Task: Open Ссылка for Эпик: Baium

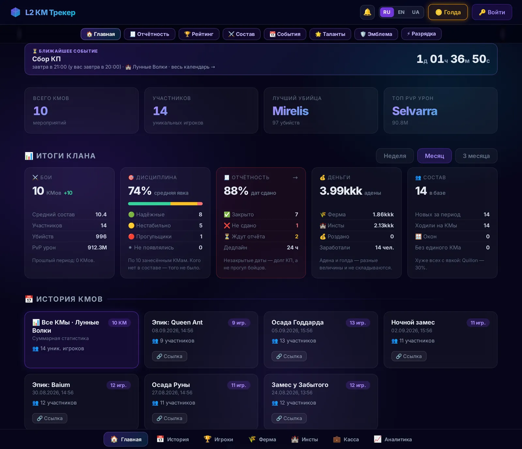Action: pyautogui.click(x=50, y=418)
